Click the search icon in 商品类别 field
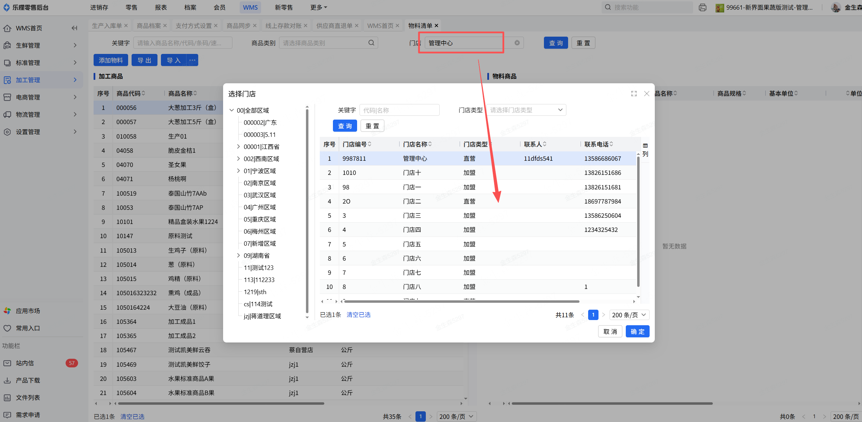 tap(371, 43)
